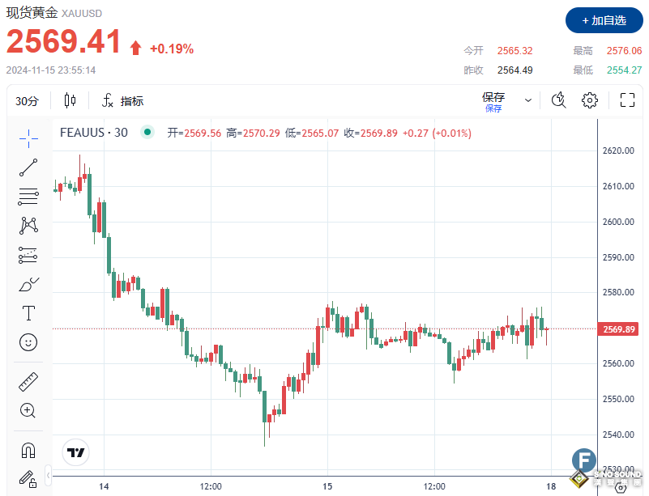Open the chart settings gear
The image size is (649, 496).
point(590,100)
